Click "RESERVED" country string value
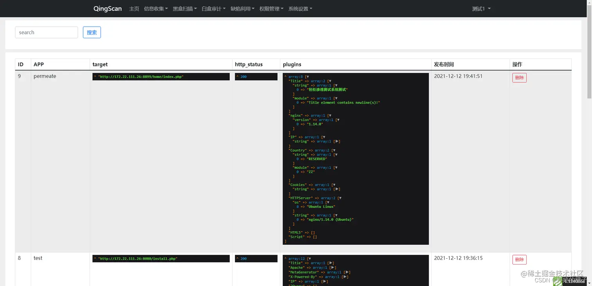Viewport: 592px width, 286px height. 316,159
